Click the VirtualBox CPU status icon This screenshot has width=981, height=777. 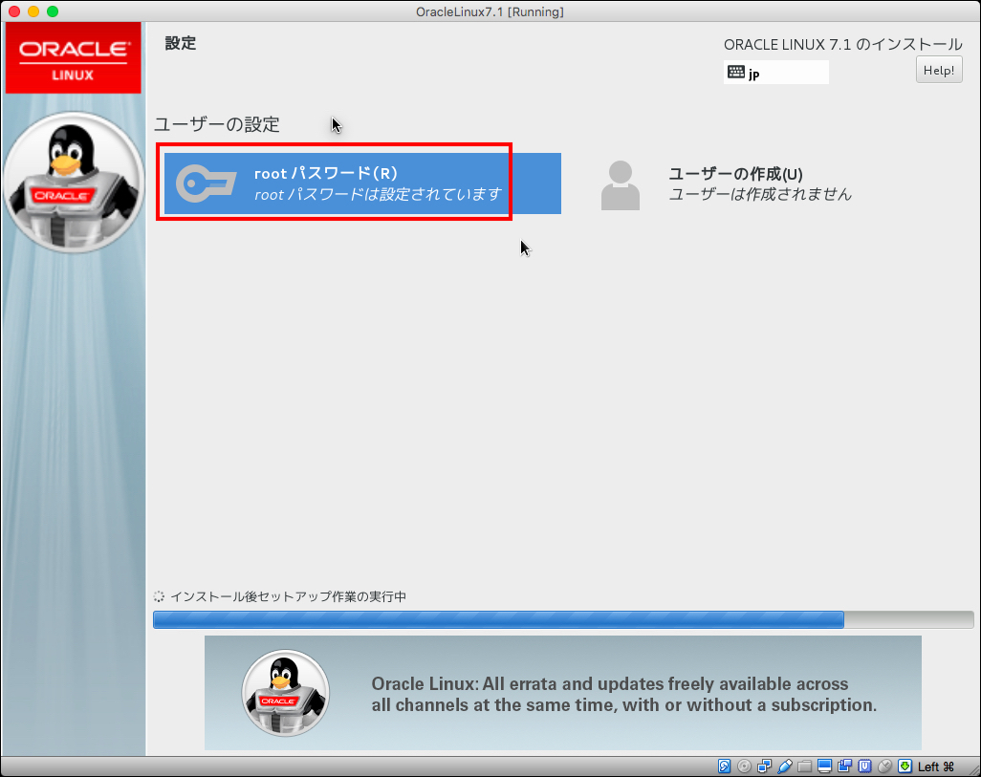(864, 766)
